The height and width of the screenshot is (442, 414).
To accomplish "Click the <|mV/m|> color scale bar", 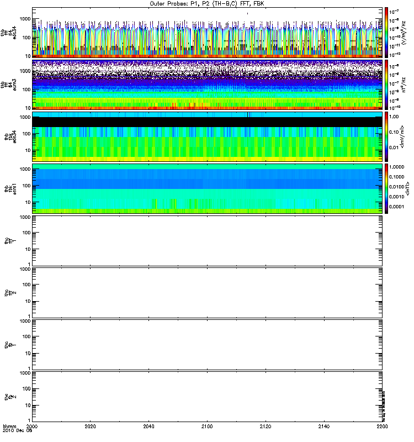I will click(x=386, y=136).
